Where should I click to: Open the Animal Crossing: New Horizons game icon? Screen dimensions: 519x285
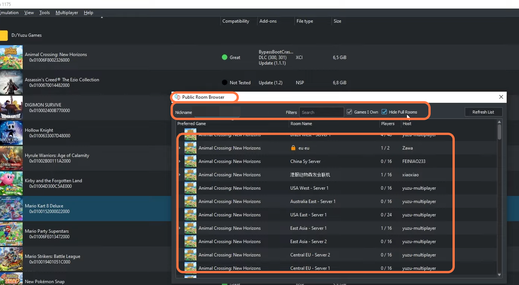click(x=11, y=57)
